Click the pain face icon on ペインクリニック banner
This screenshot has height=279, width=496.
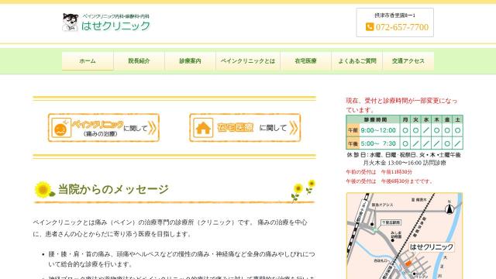[x=60, y=128]
